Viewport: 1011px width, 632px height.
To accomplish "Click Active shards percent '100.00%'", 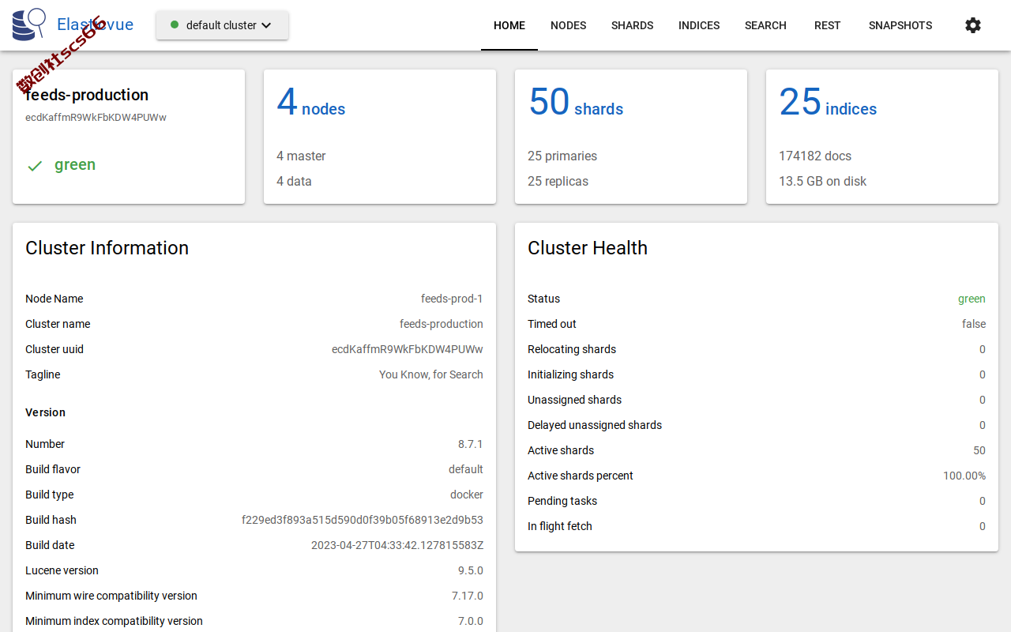I will [x=964, y=476].
